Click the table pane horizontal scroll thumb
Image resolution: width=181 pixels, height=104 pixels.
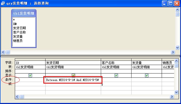click(8, 52)
